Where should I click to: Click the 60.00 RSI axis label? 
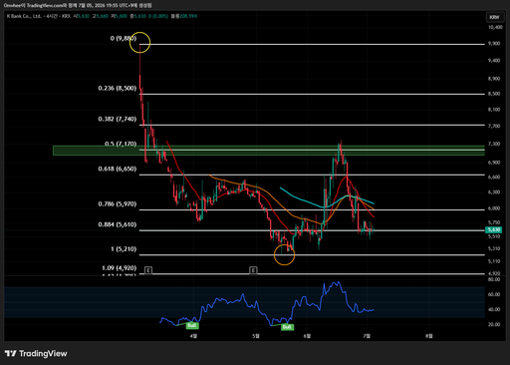[494, 294]
